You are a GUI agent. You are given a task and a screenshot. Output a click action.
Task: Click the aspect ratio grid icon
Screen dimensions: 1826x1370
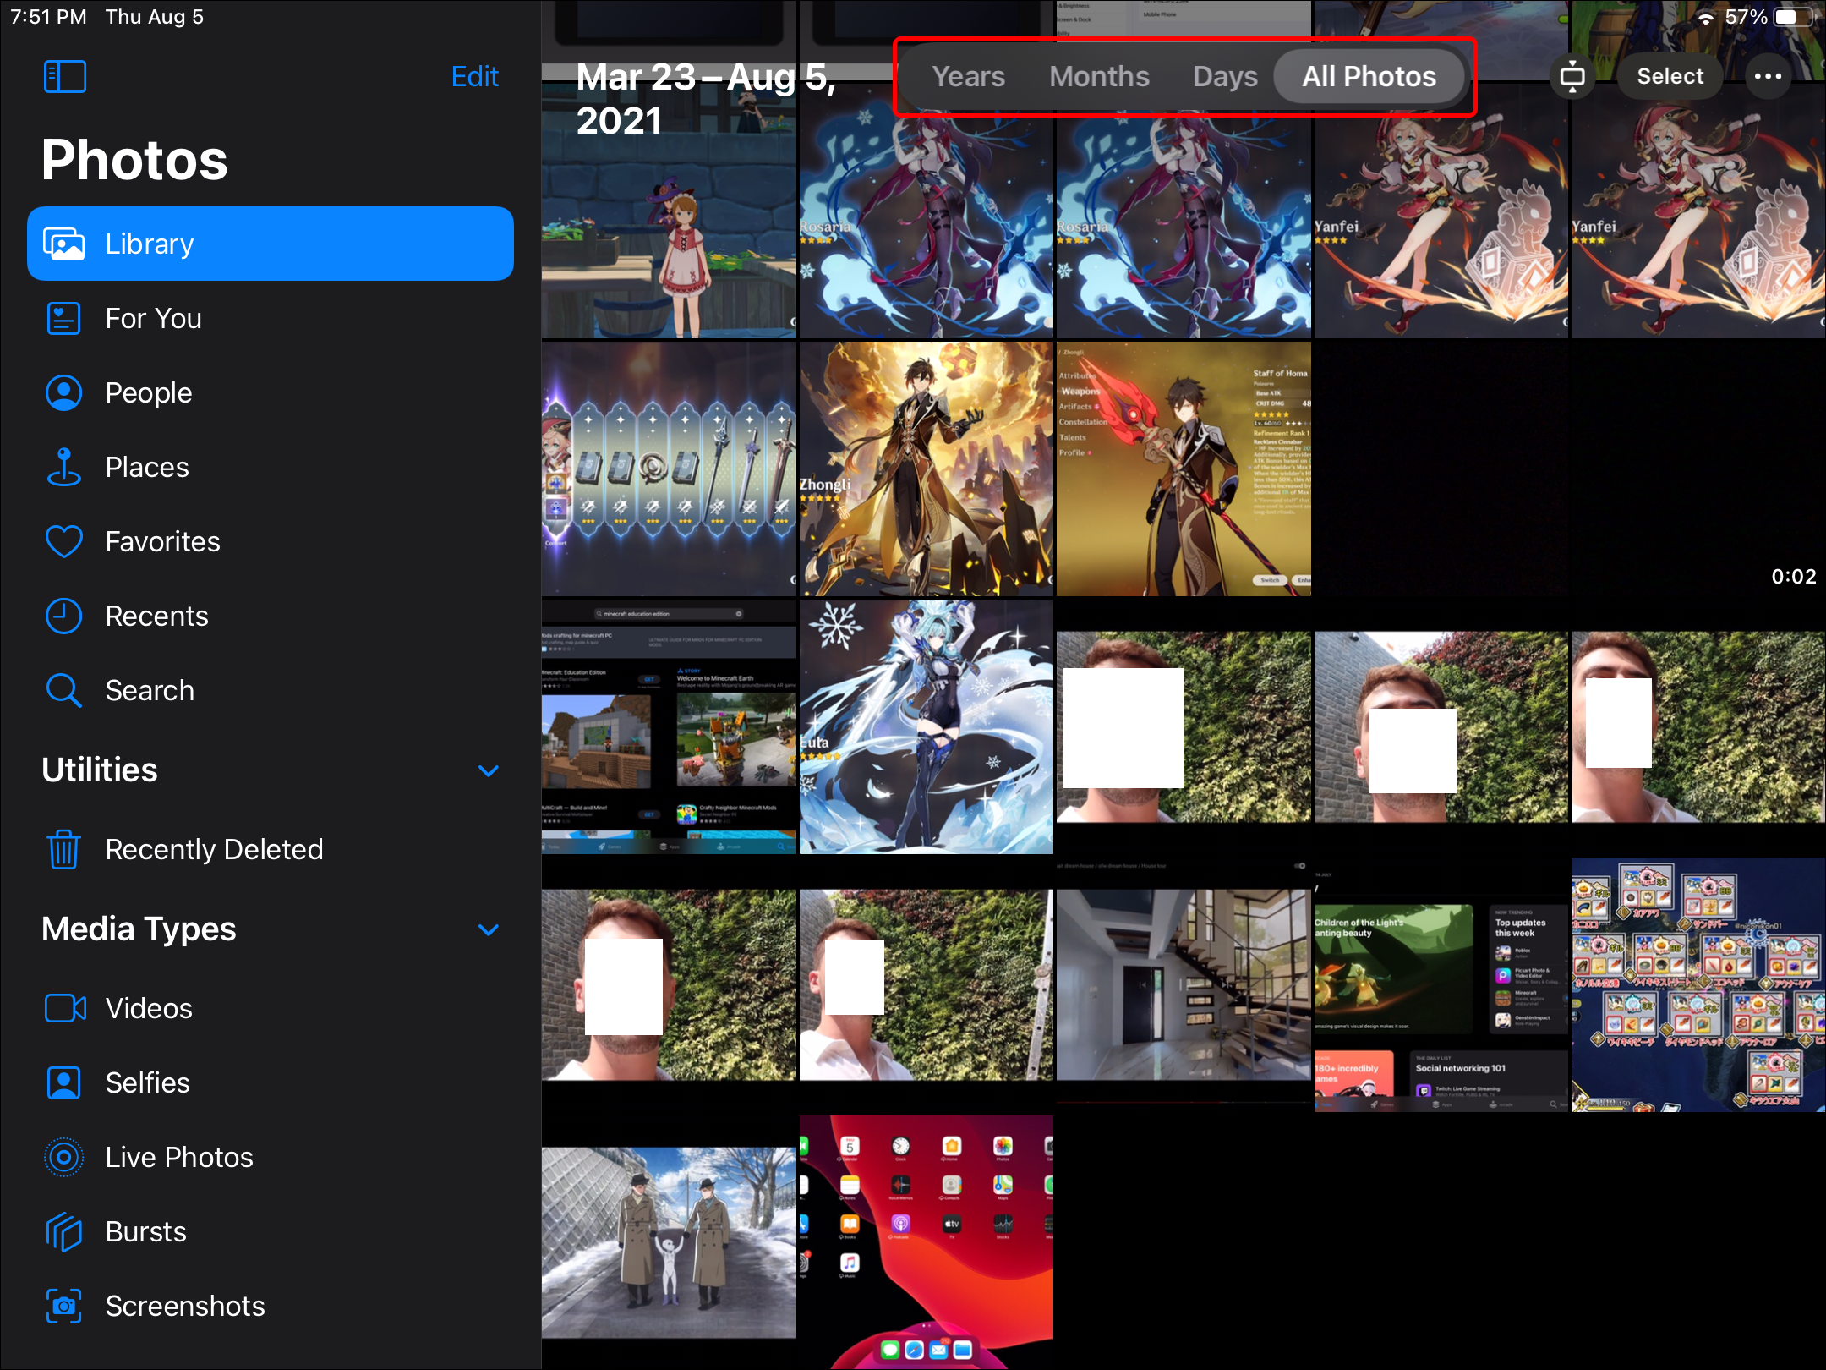click(1572, 76)
